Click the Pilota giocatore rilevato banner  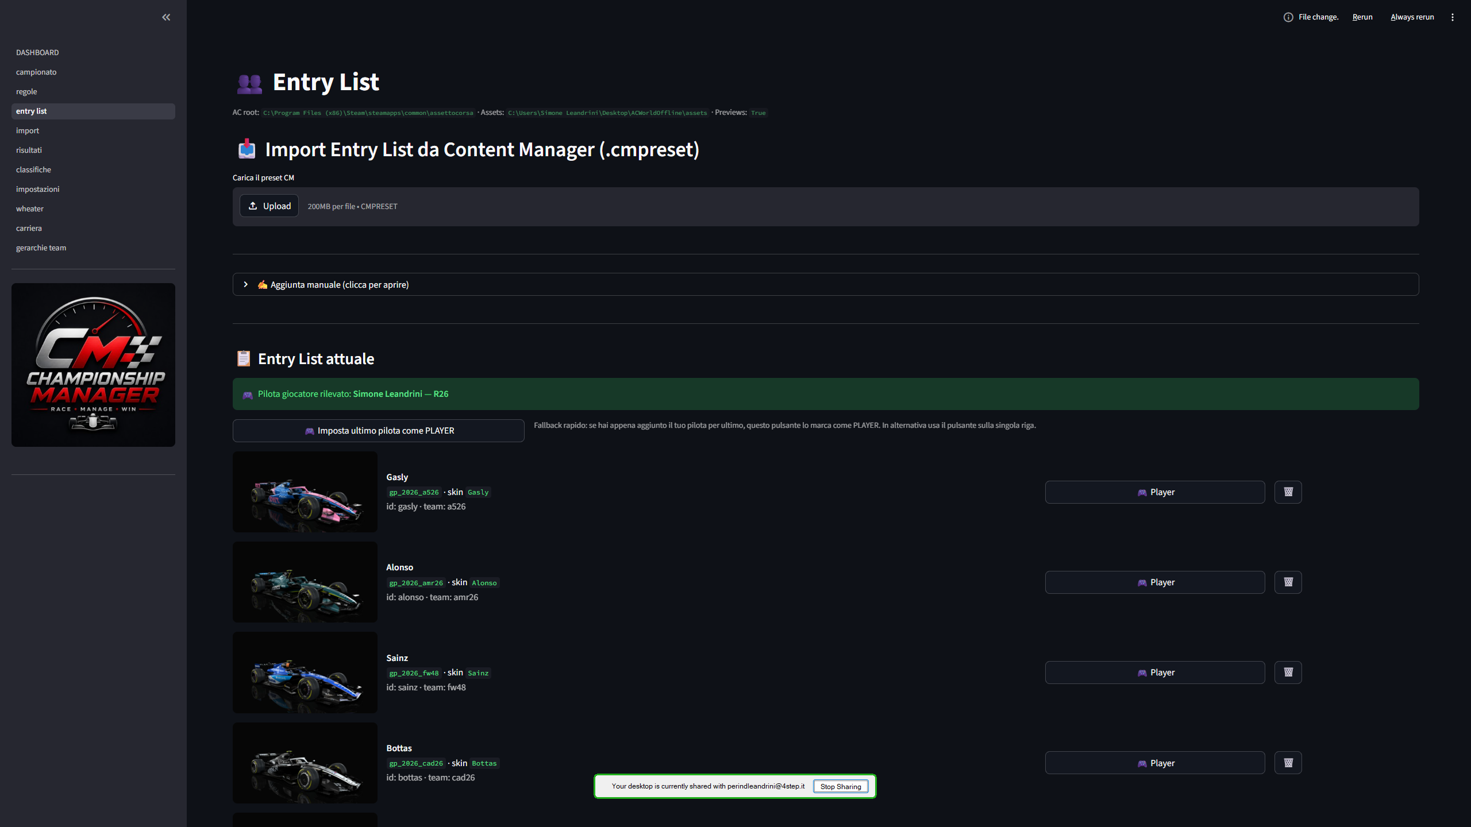(825, 394)
